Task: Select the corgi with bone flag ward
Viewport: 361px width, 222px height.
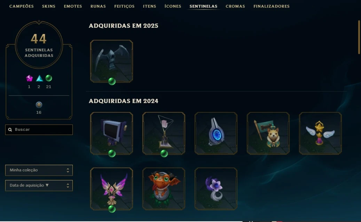Action: 268,133
